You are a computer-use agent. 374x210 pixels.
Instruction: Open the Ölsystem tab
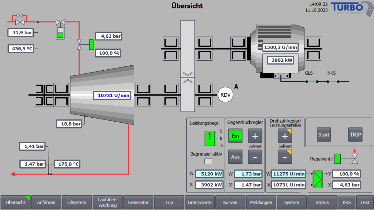click(77, 202)
